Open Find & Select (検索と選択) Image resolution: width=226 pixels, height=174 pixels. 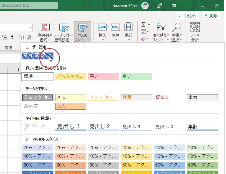click(x=177, y=32)
